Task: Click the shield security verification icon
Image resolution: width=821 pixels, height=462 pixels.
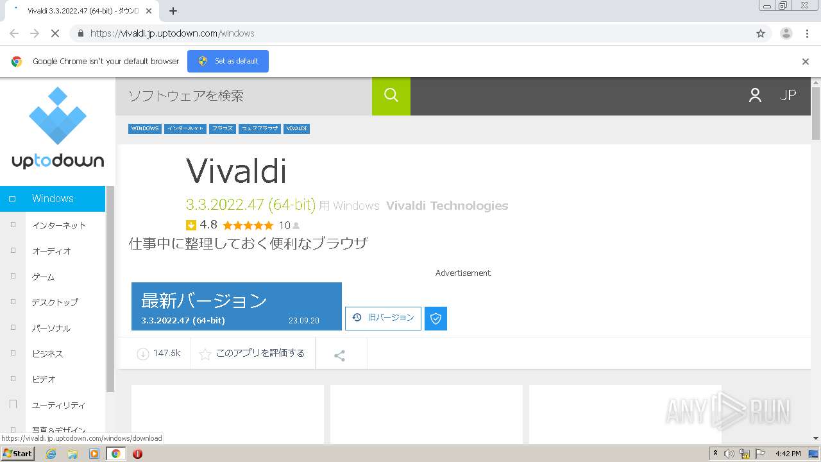Action: [436, 318]
